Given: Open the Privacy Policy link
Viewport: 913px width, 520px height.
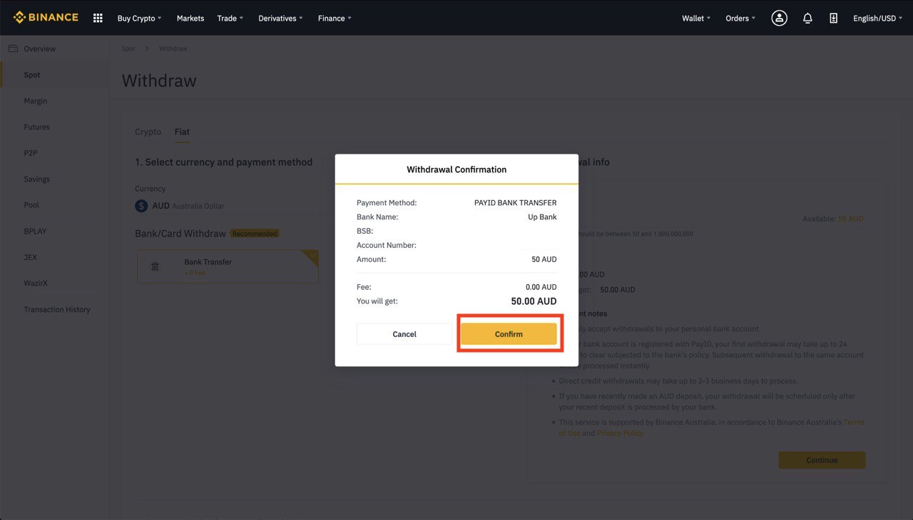Looking at the screenshot, I should click(x=620, y=433).
